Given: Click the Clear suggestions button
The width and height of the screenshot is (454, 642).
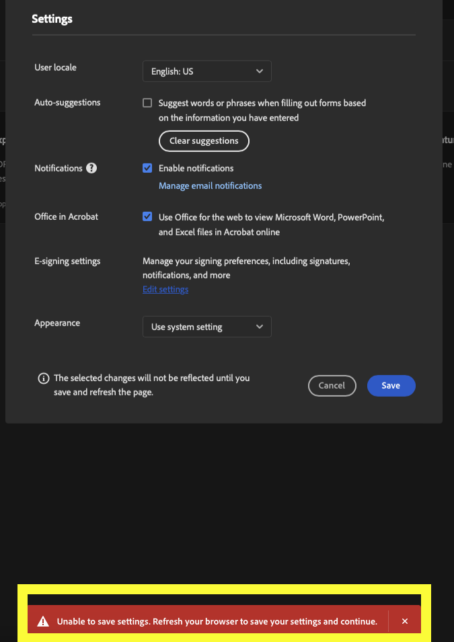Looking at the screenshot, I should click(x=203, y=141).
